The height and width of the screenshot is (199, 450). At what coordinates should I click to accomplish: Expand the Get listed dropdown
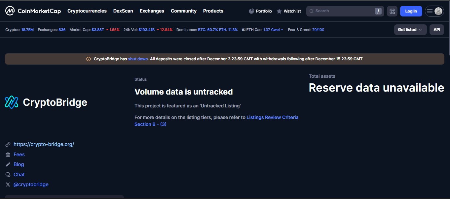point(410,30)
